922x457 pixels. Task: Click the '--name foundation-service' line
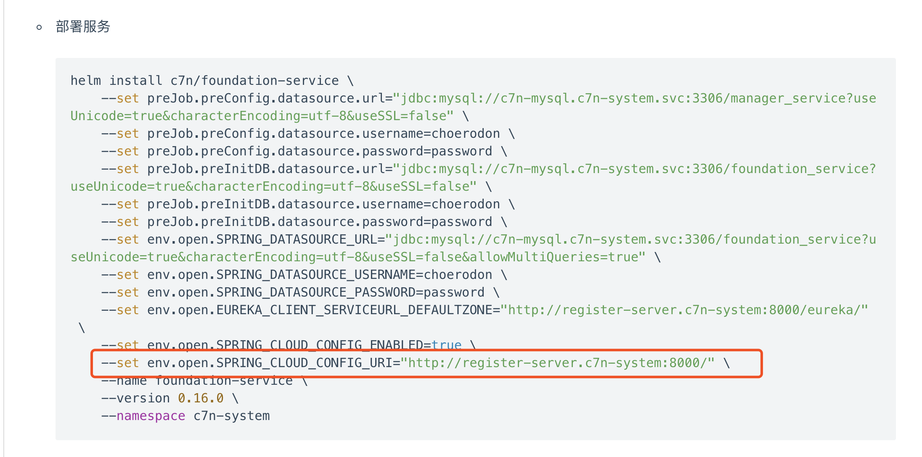(x=205, y=380)
